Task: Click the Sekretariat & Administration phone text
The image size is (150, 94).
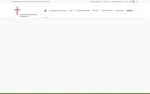Action: pyautogui.click(x=23, y=2)
